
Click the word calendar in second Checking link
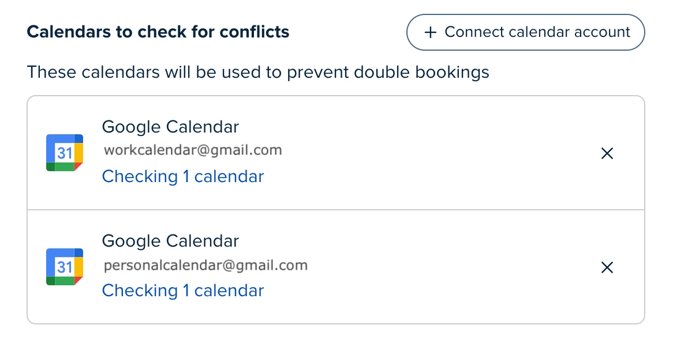pos(229,290)
